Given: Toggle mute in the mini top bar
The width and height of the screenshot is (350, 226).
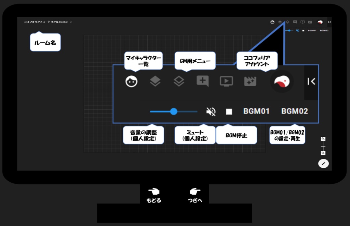Looking at the screenshot, I should [297, 30].
